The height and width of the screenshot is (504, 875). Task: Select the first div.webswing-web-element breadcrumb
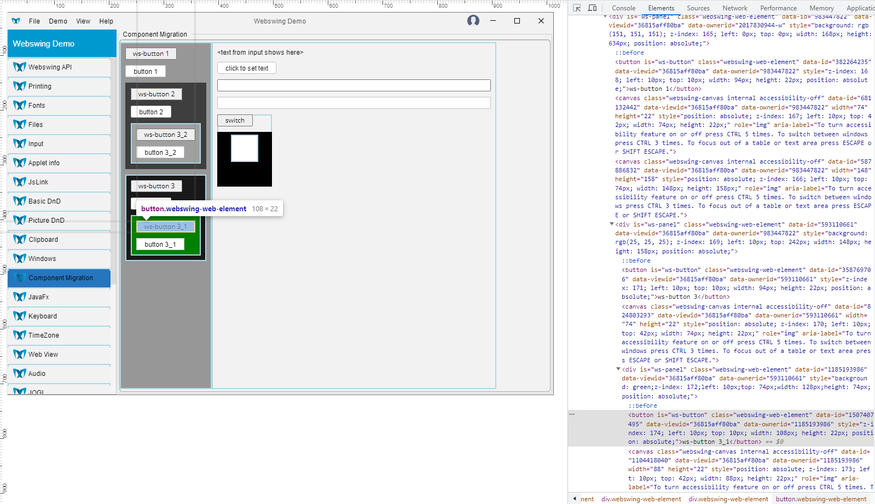click(641, 499)
